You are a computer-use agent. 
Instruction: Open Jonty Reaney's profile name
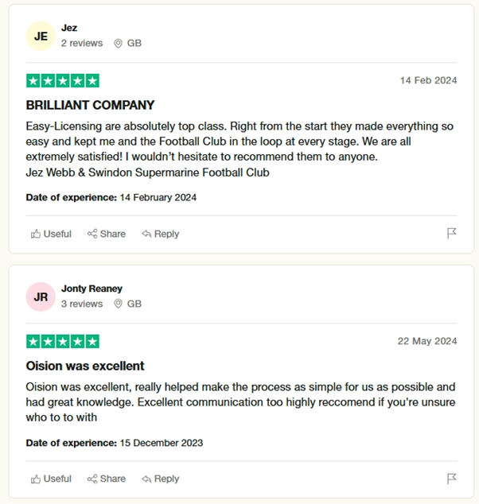click(x=92, y=289)
